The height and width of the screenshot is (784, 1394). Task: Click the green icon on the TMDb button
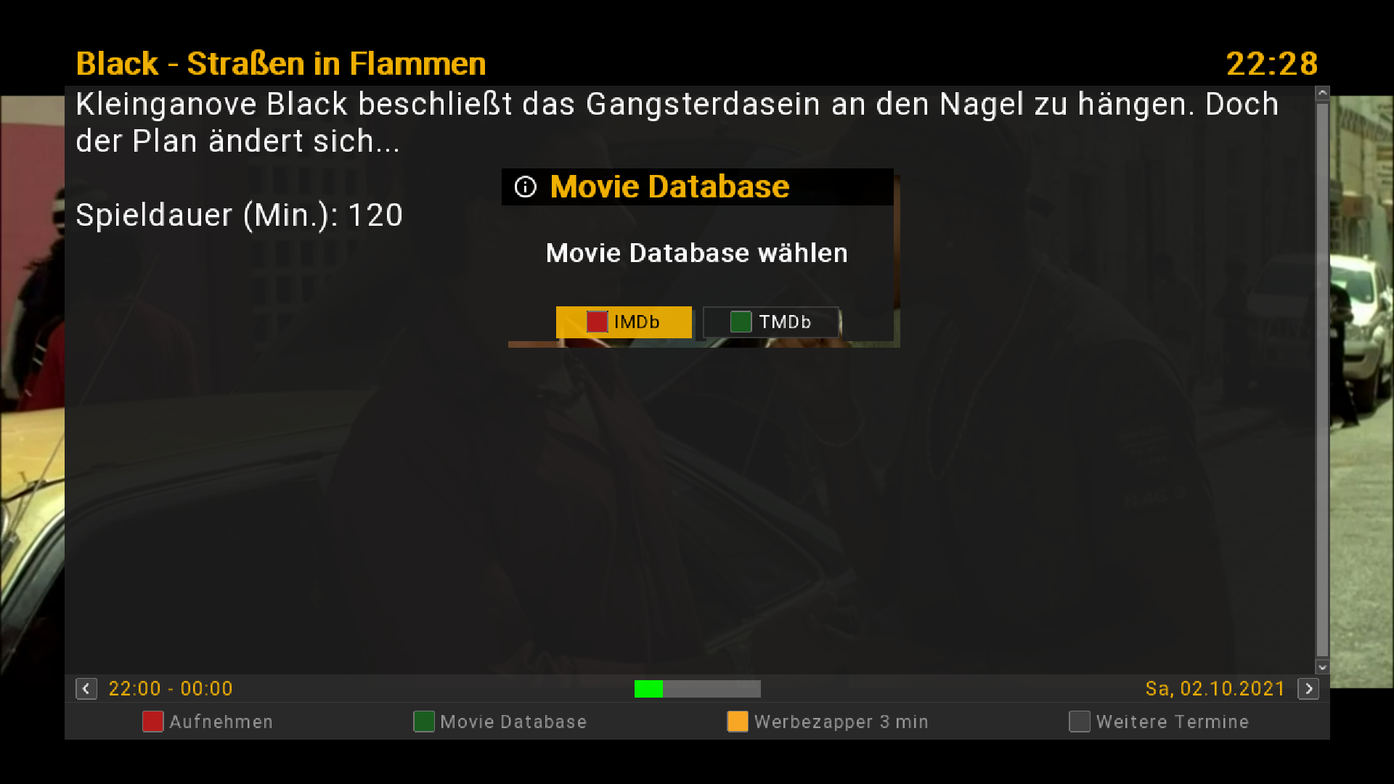[x=741, y=322]
